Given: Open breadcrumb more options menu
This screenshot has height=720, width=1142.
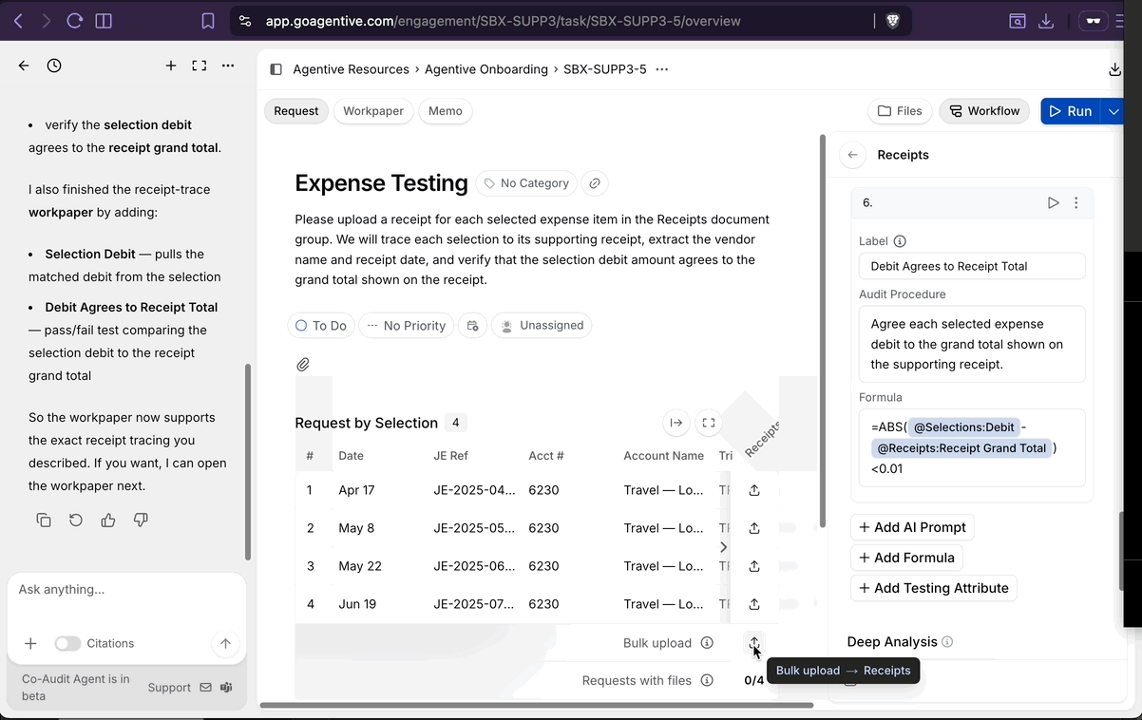Looking at the screenshot, I should click(662, 69).
